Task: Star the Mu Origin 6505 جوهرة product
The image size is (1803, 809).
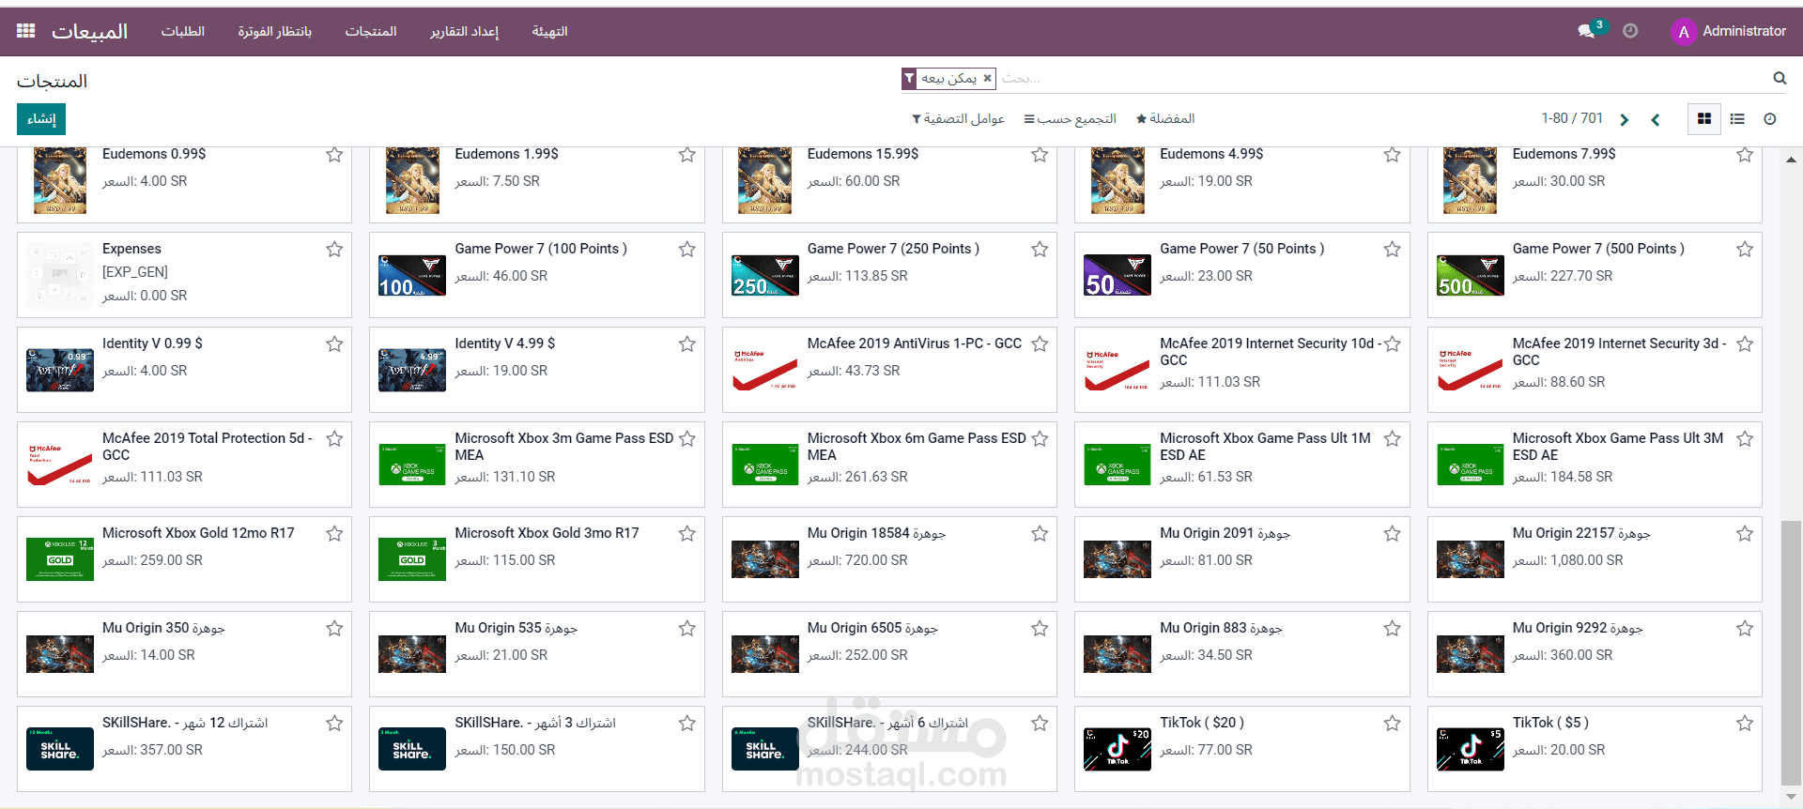Action: (1040, 629)
